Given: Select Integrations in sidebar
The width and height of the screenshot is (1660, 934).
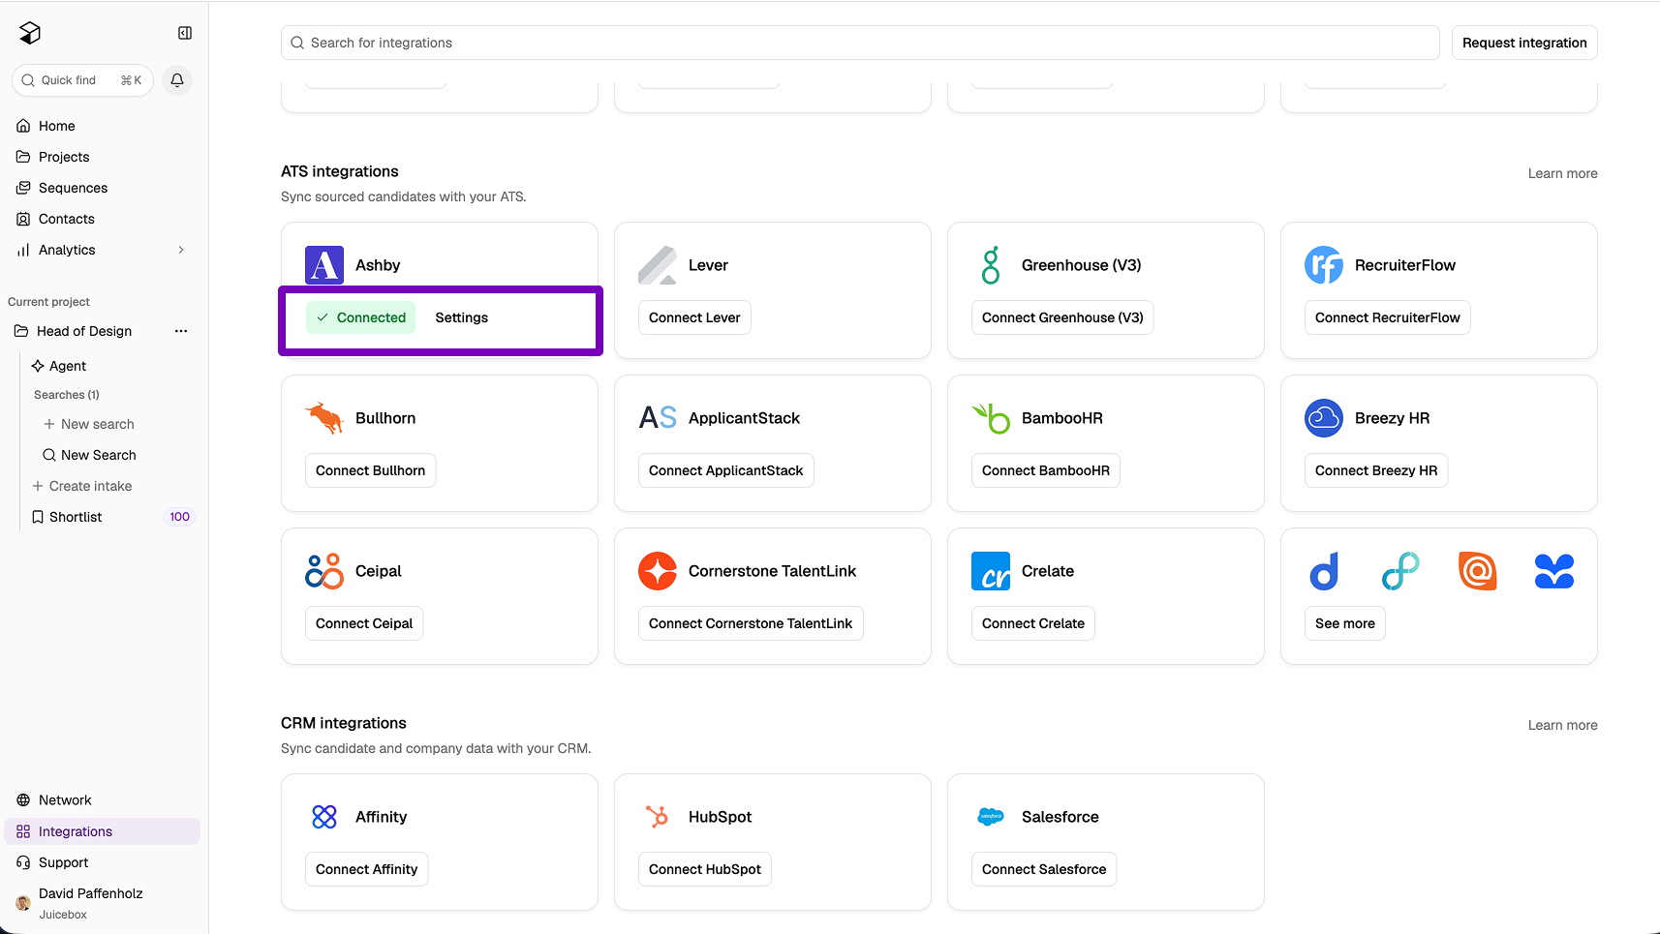Looking at the screenshot, I should [x=104, y=831].
